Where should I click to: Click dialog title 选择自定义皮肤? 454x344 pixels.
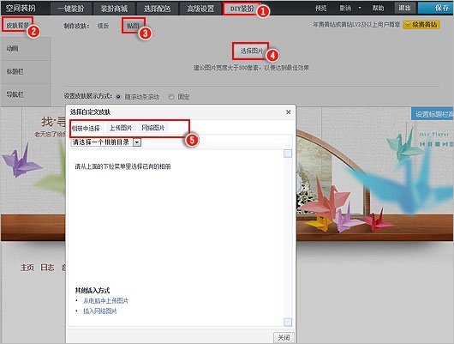coord(90,112)
